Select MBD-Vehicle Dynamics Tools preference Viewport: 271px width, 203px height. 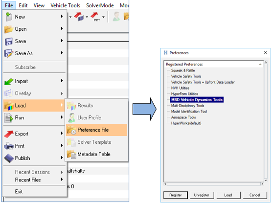[x=197, y=100]
